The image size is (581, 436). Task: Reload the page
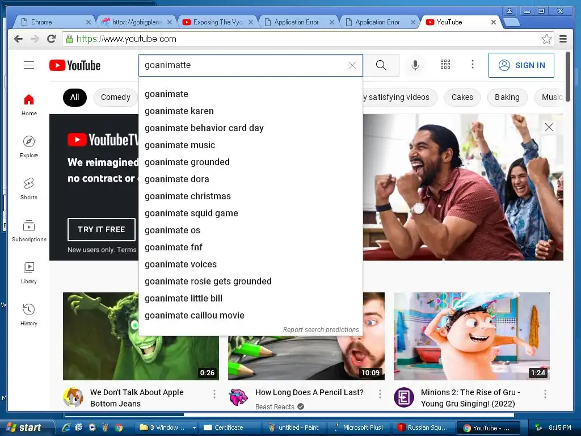(x=52, y=39)
